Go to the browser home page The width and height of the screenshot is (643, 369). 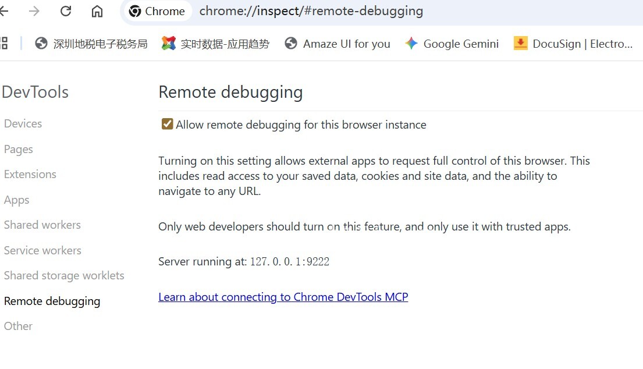(97, 11)
